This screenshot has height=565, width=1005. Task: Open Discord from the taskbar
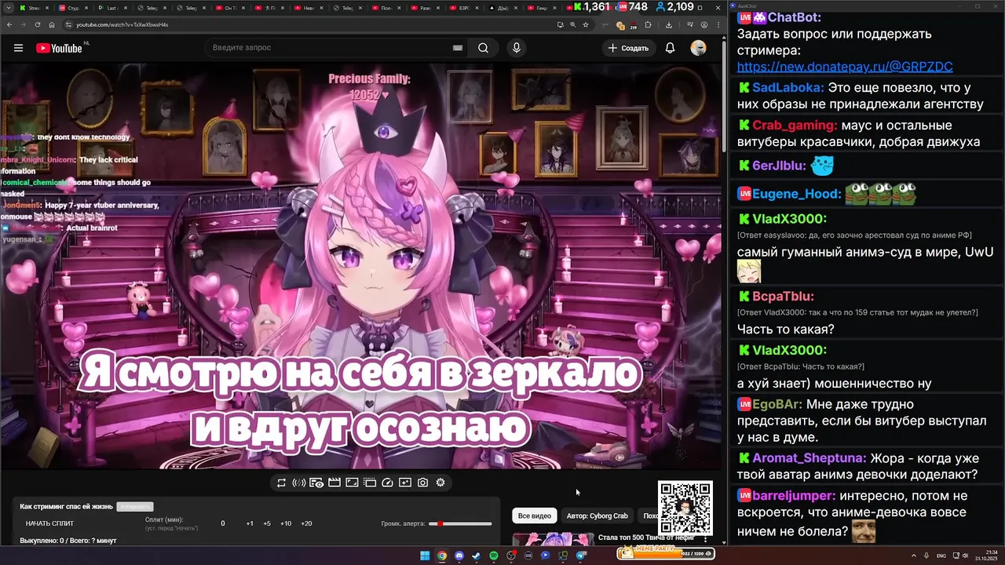[x=459, y=556]
